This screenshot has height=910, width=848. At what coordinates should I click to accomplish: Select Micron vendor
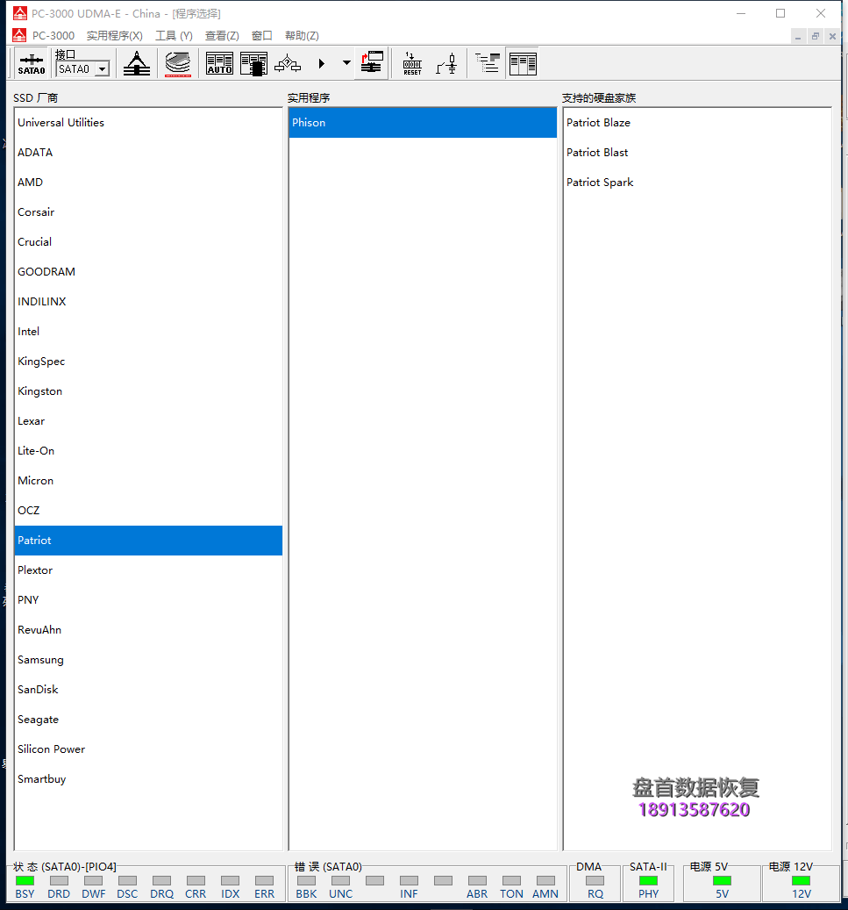point(148,481)
